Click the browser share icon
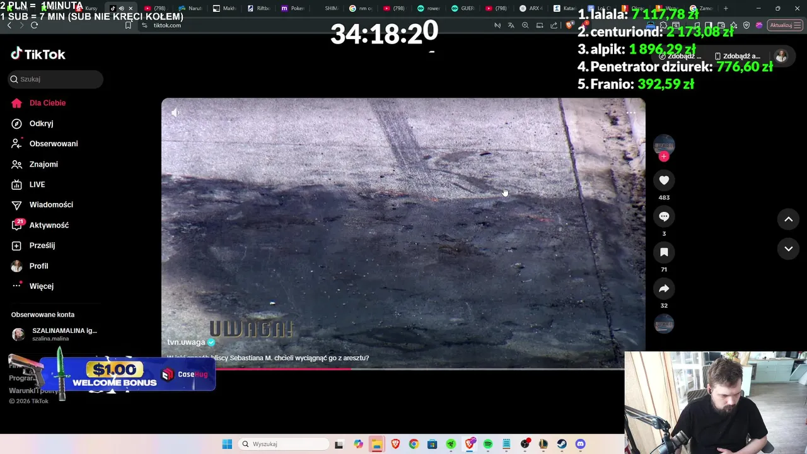 pyautogui.click(x=554, y=25)
